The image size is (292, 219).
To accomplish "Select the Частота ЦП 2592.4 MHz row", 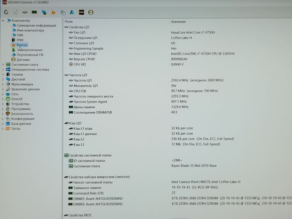I will point(178,80).
